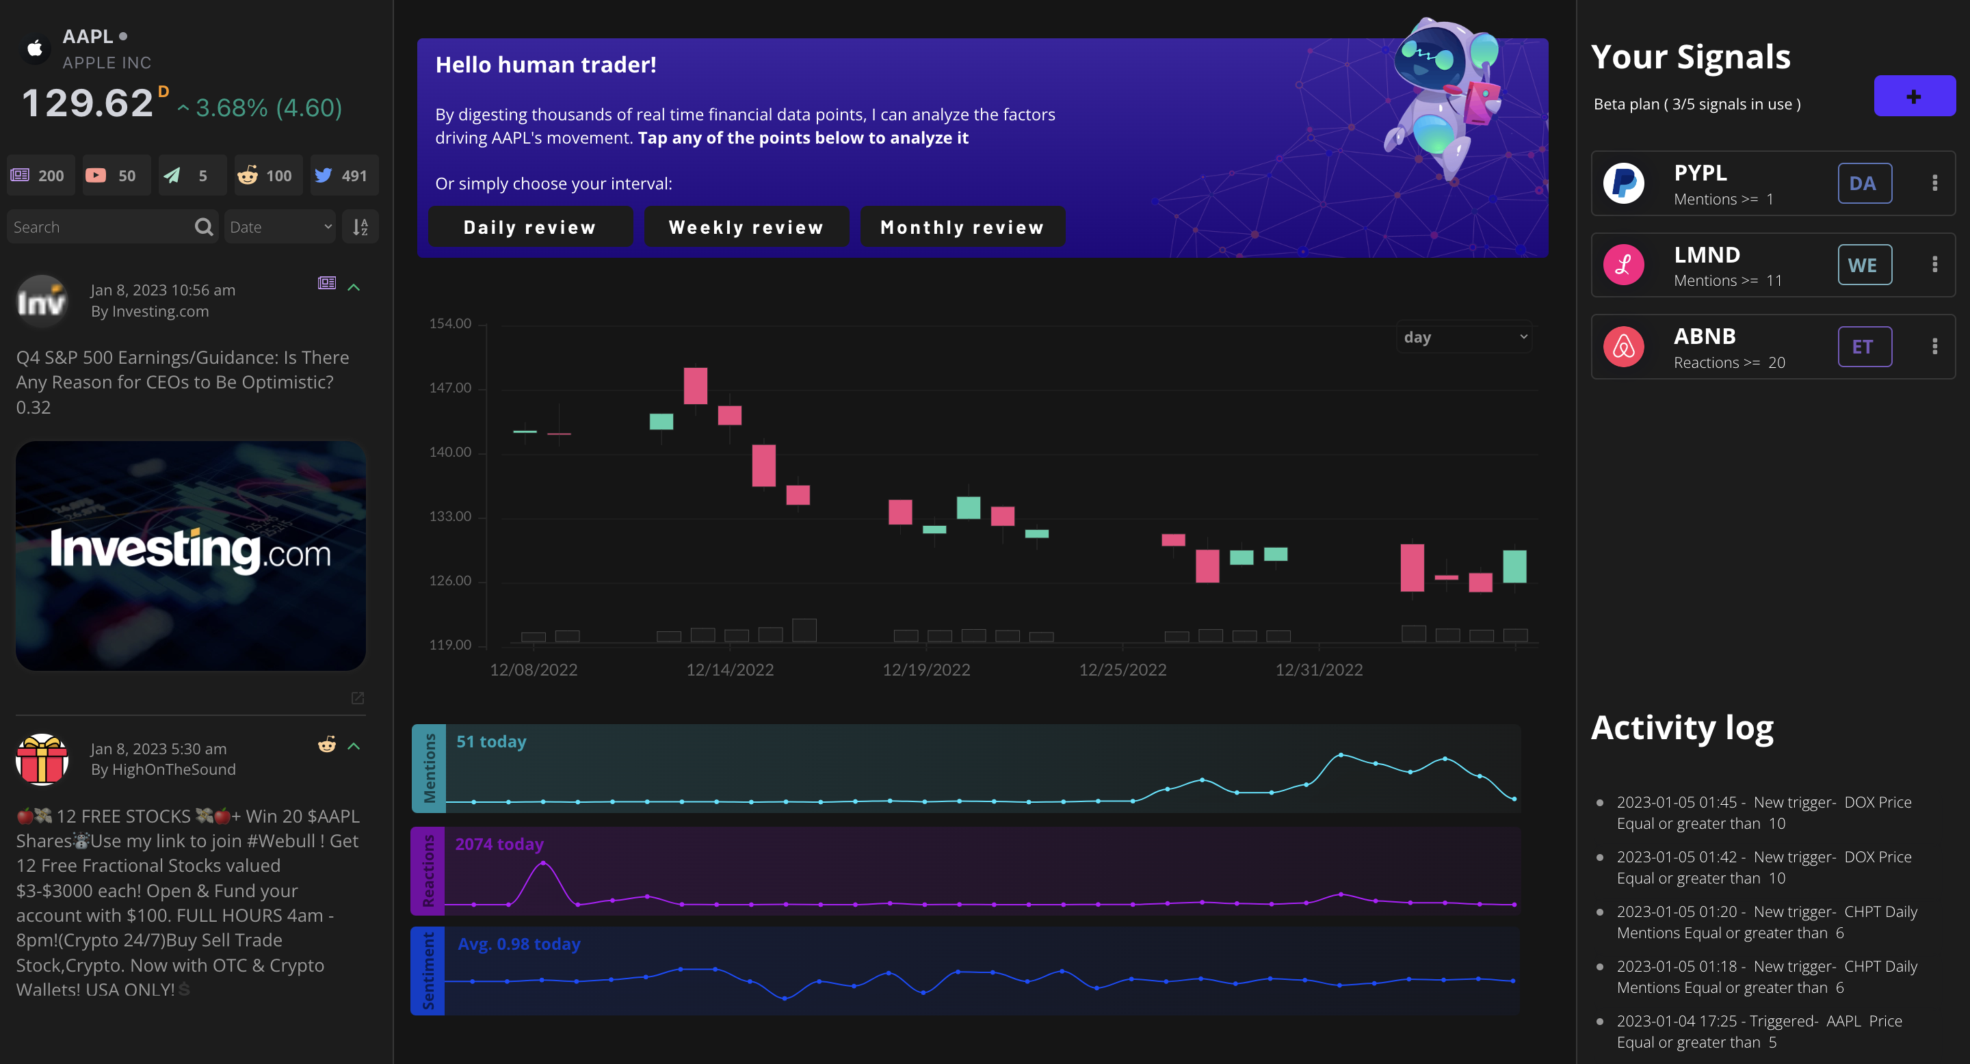The width and height of the screenshot is (1970, 1064).
Task: Click the Reddit icon on HighOnTheSound post
Action: (326, 745)
